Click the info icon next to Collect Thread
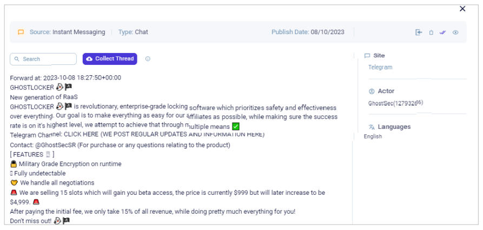This screenshot has height=230, width=483. 148,59
